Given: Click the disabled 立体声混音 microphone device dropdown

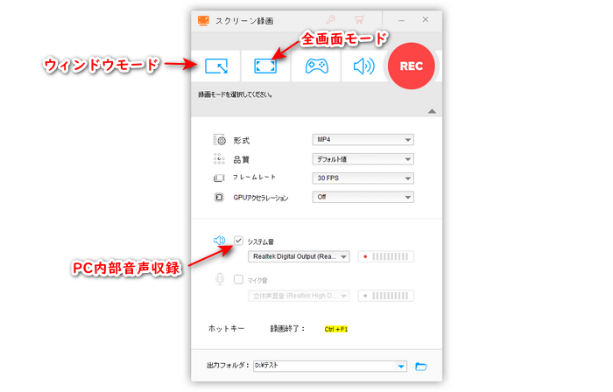Looking at the screenshot, I should (299, 296).
